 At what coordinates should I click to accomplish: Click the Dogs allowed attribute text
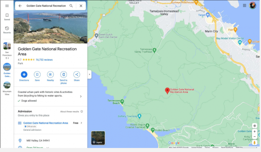pos(29,101)
